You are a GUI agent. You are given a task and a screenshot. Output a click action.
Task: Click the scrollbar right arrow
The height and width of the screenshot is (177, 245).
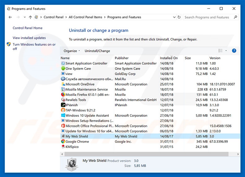pos(238,154)
